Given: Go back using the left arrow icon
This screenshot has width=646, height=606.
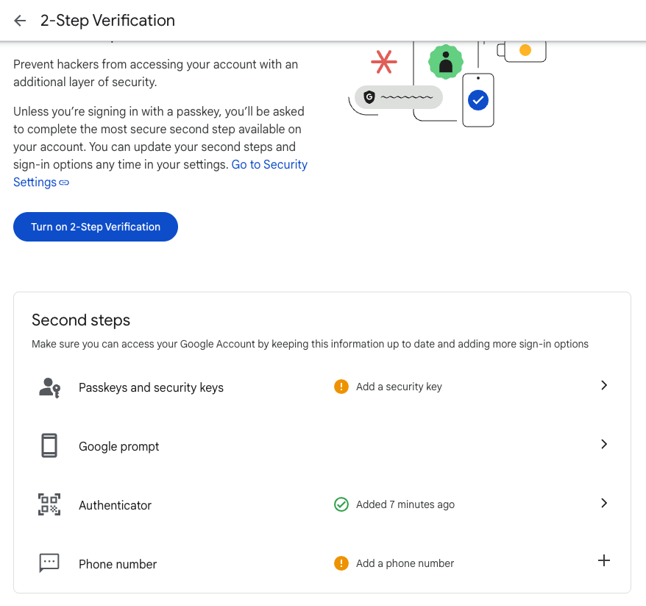Looking at the screenshot, I should 20,20.
